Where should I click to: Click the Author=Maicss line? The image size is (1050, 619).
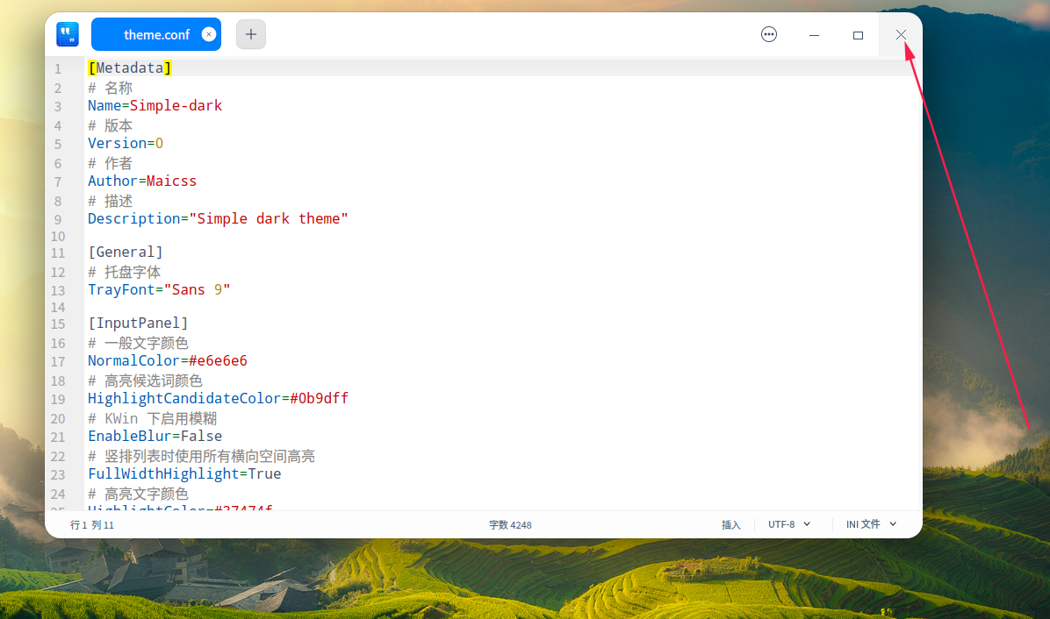point(142,181)
